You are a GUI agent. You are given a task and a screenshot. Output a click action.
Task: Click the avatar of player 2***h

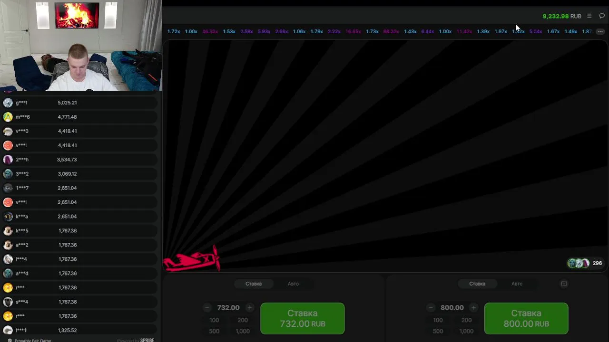click(8, 160)
